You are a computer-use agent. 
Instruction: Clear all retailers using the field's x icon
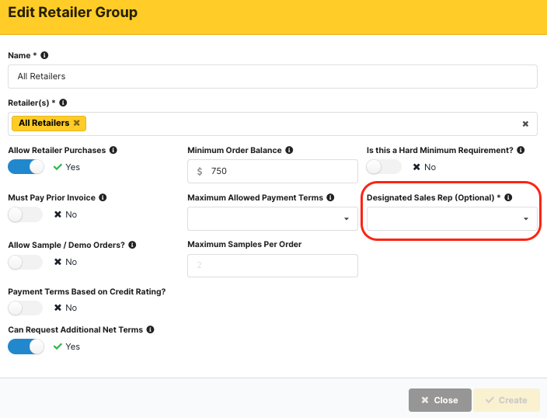pos(525,124)
